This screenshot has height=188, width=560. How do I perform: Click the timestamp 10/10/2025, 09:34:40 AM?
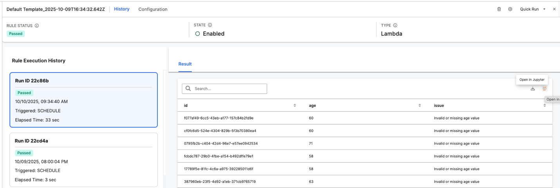pyautogui.click(x=42, y=101)
